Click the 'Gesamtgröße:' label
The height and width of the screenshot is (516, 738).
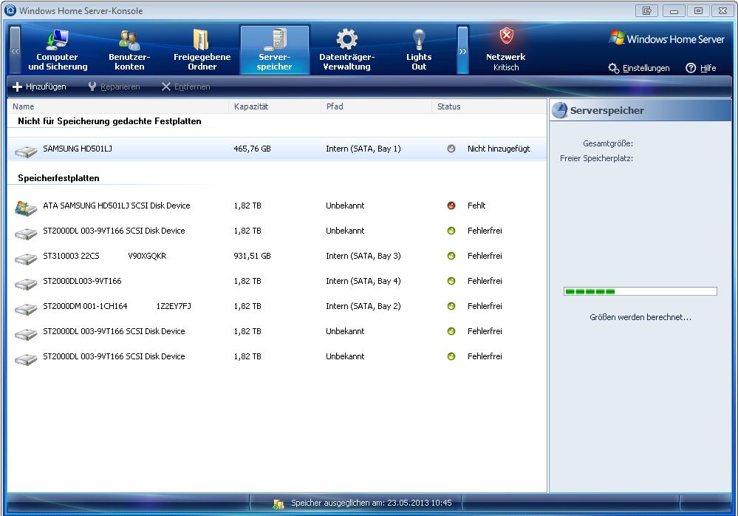(608, 143)
